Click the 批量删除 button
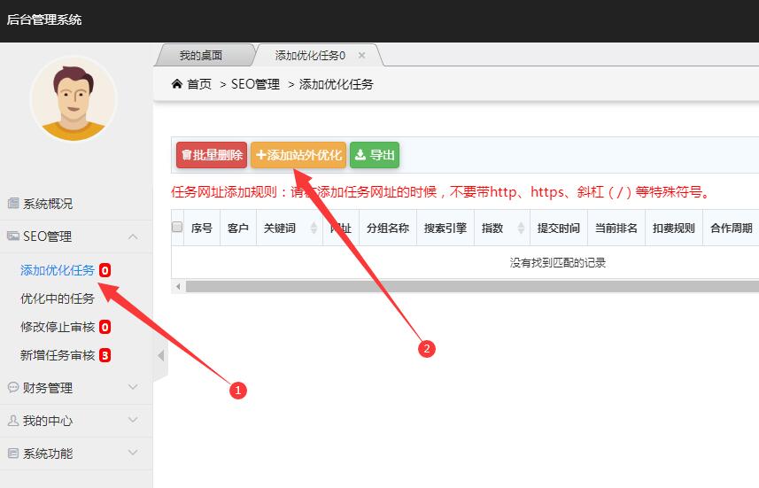The height and width of the screenshot is (488, 759). point(212,155)
